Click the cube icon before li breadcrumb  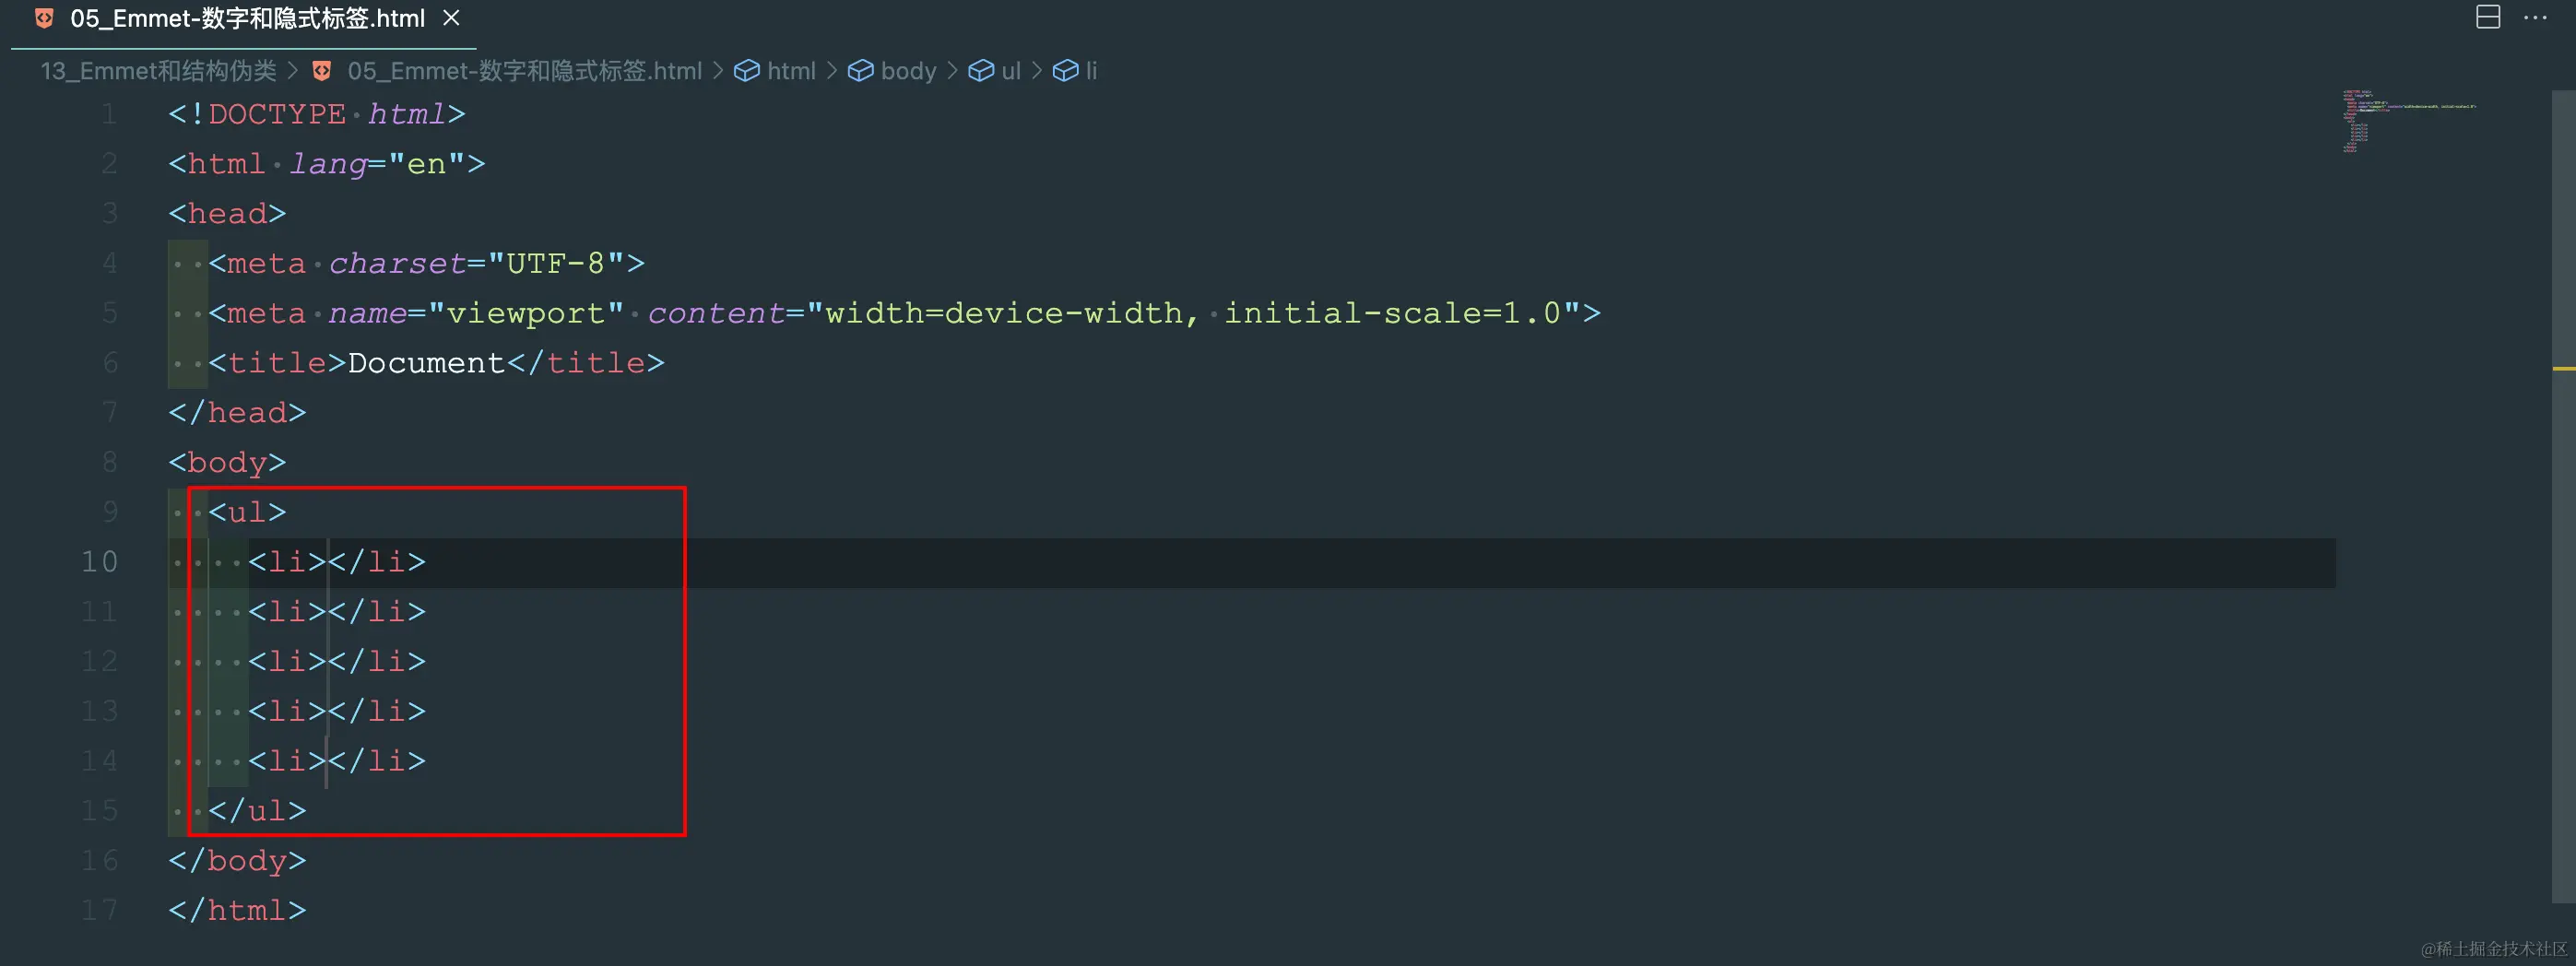1066,71
